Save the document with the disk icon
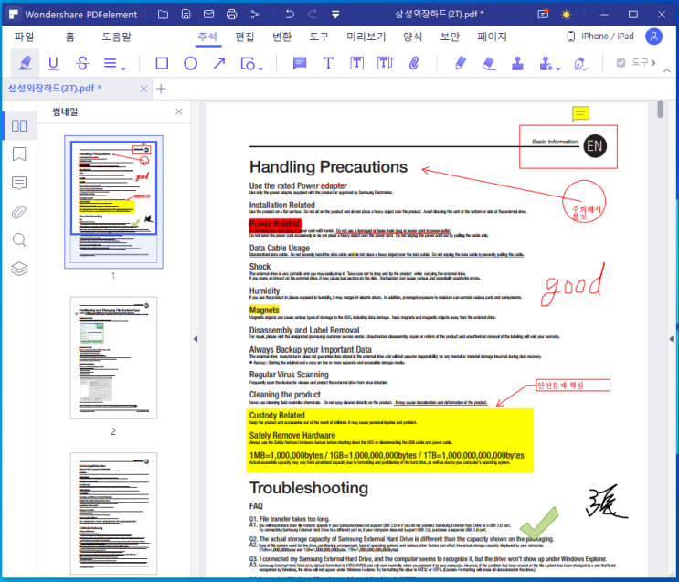Screen dimensions: 679x582 (186, 15)
